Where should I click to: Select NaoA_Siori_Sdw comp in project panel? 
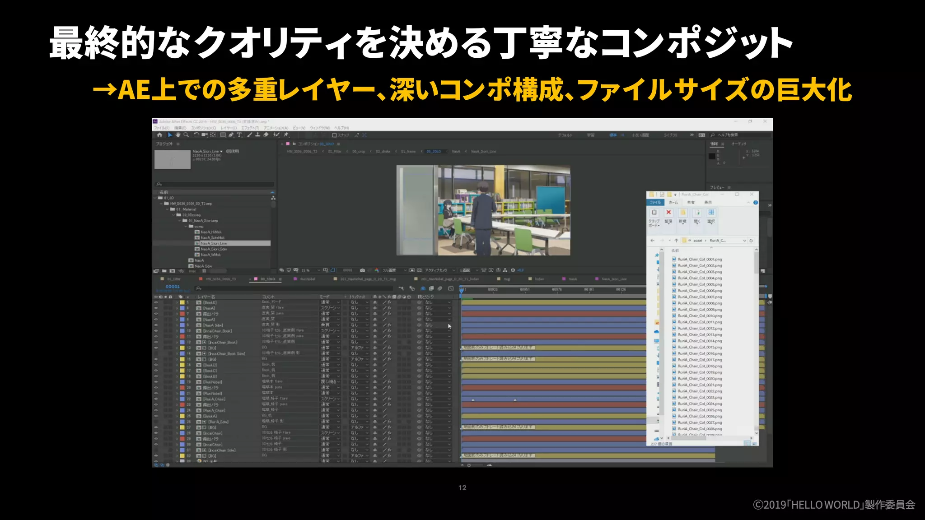(x=214, y=249)
